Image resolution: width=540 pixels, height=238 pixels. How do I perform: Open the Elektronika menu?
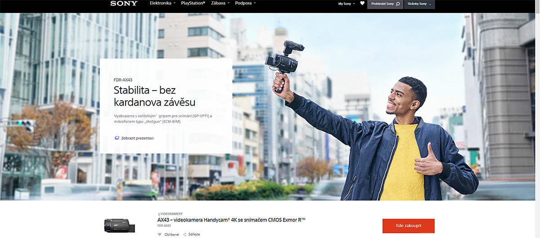[162, 3]
